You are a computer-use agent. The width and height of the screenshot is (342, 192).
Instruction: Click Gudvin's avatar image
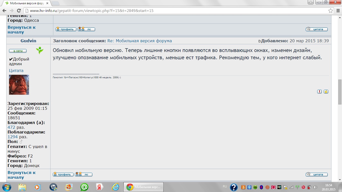pos(19,85)
